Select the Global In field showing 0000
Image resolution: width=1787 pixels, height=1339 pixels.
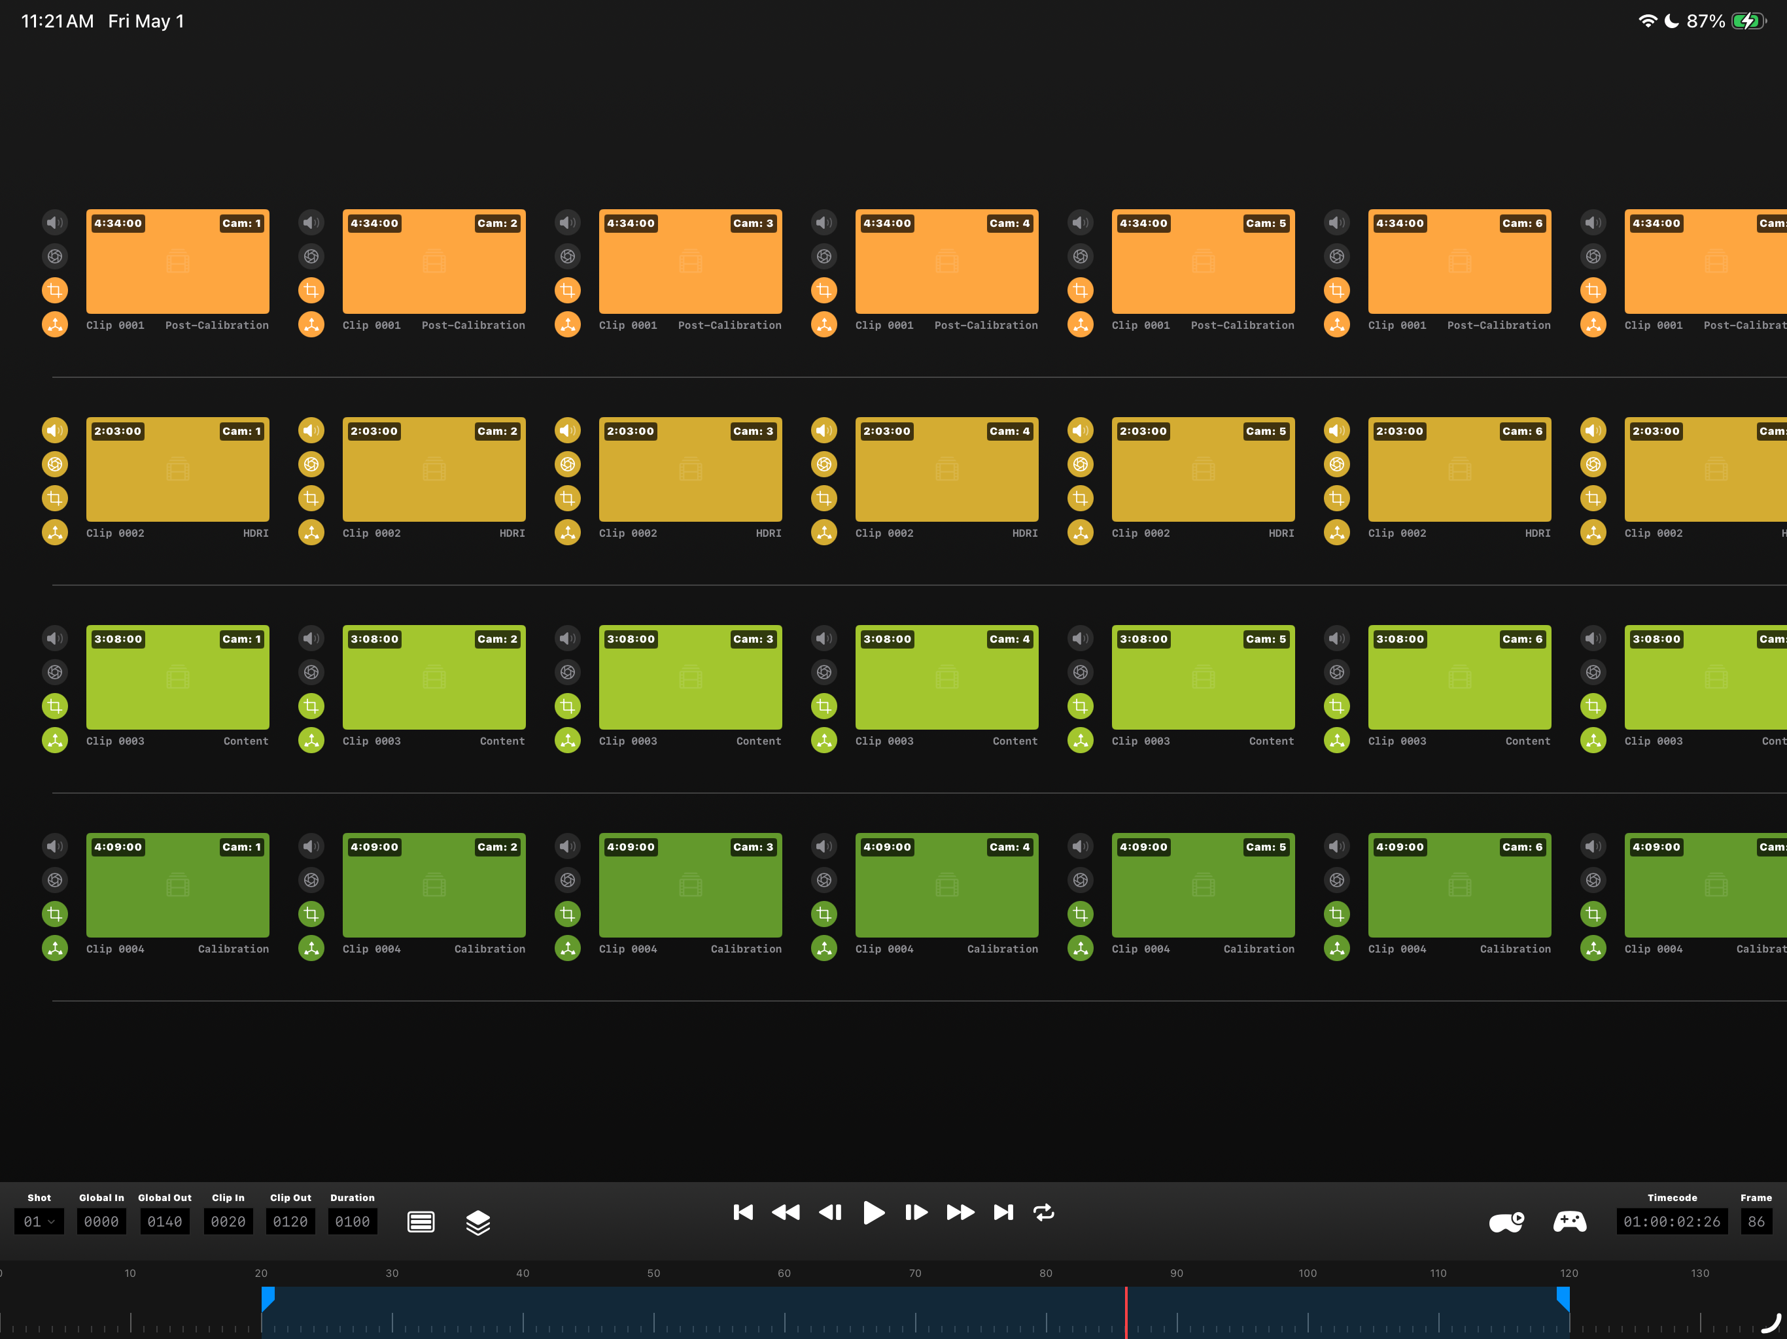tap(102, 1222)
